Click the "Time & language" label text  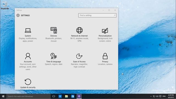coord(54,62)
